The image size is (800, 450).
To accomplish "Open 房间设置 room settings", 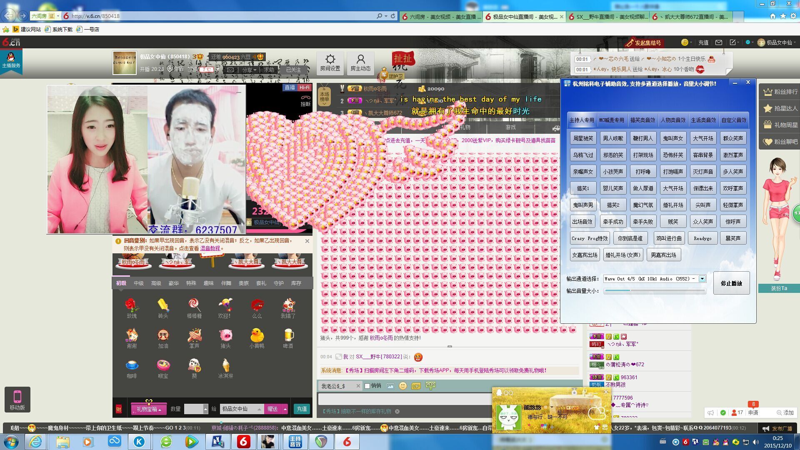I will click(330, 63).
